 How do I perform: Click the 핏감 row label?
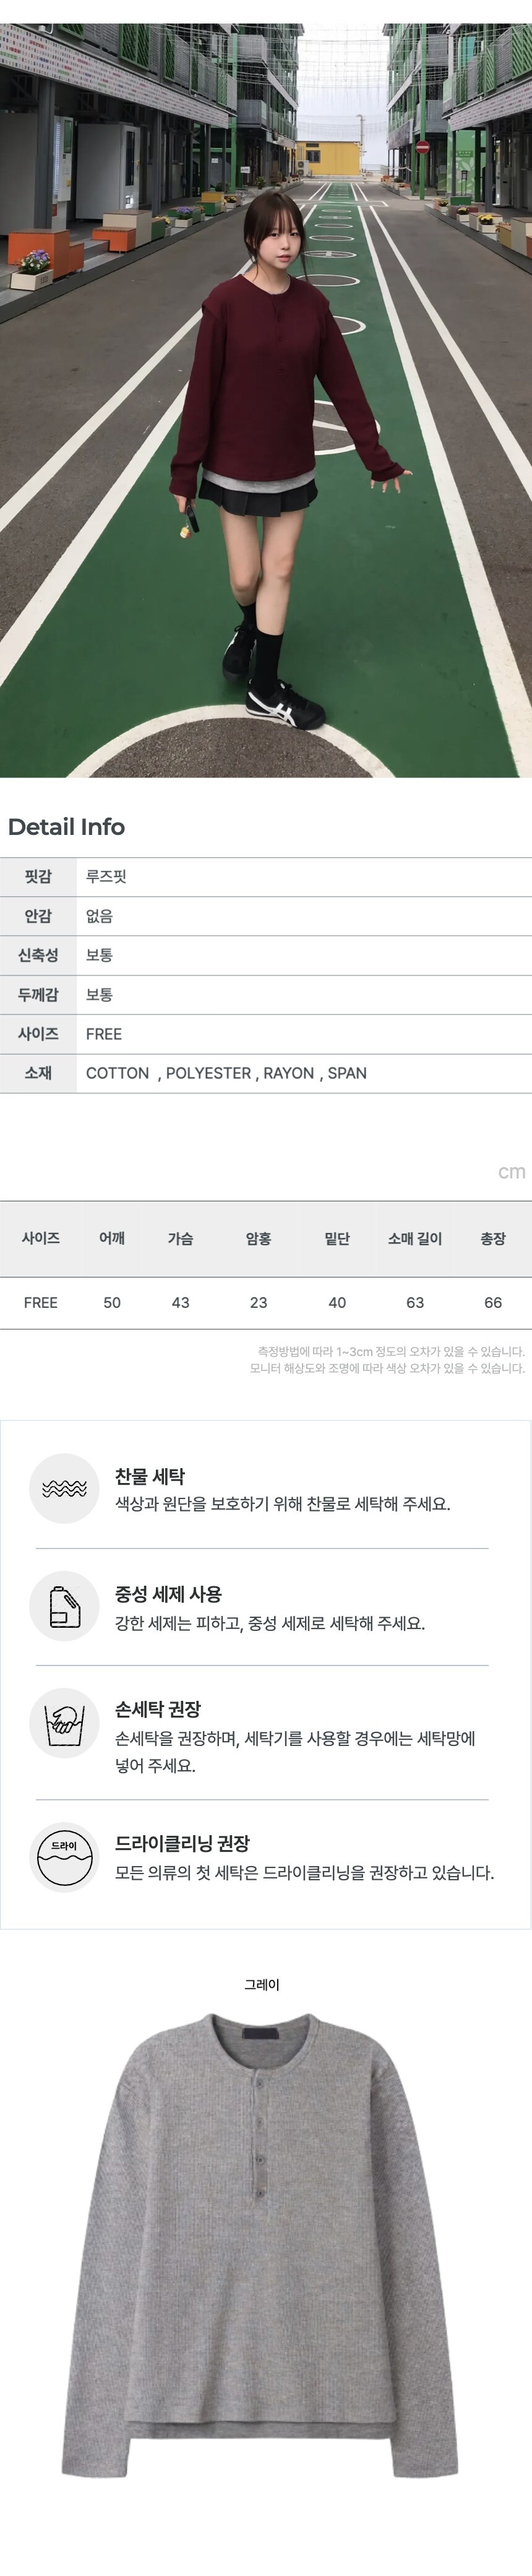[38, 877]
